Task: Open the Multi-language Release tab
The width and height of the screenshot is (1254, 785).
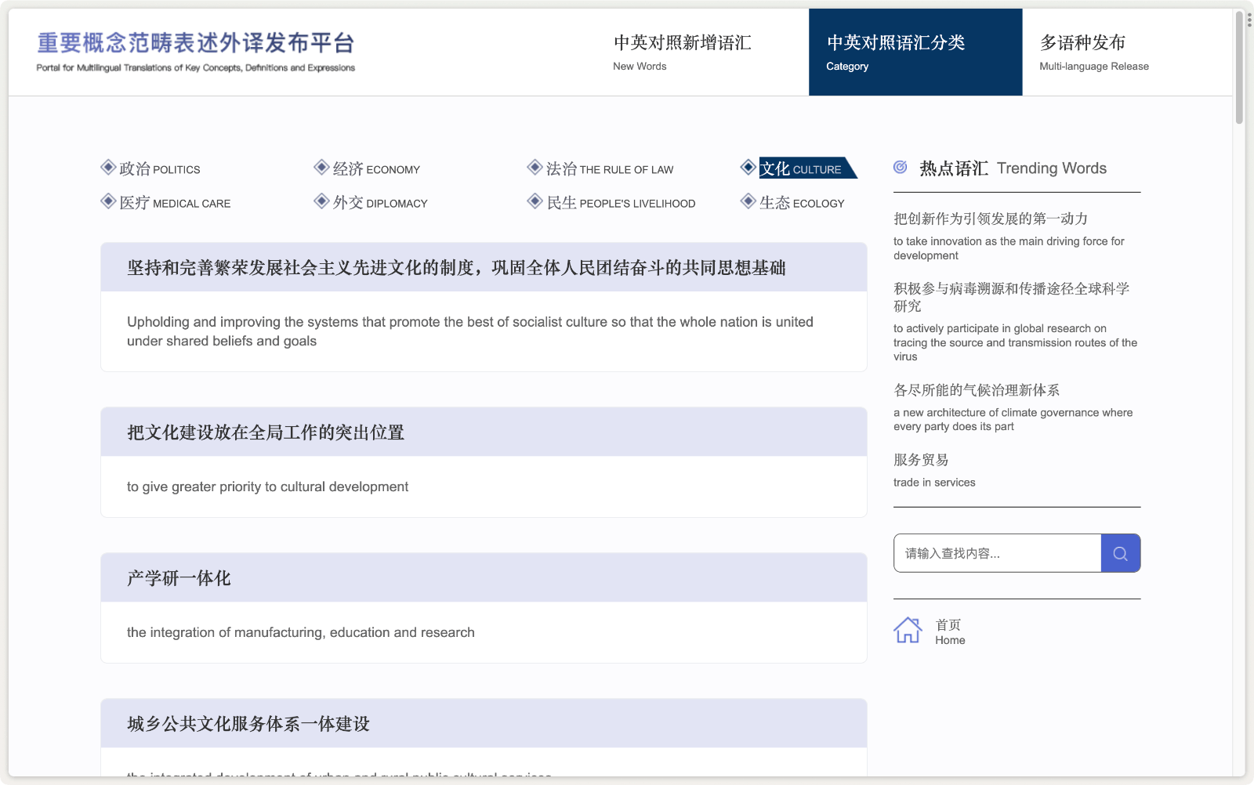Action: [x=1093, y=51]
